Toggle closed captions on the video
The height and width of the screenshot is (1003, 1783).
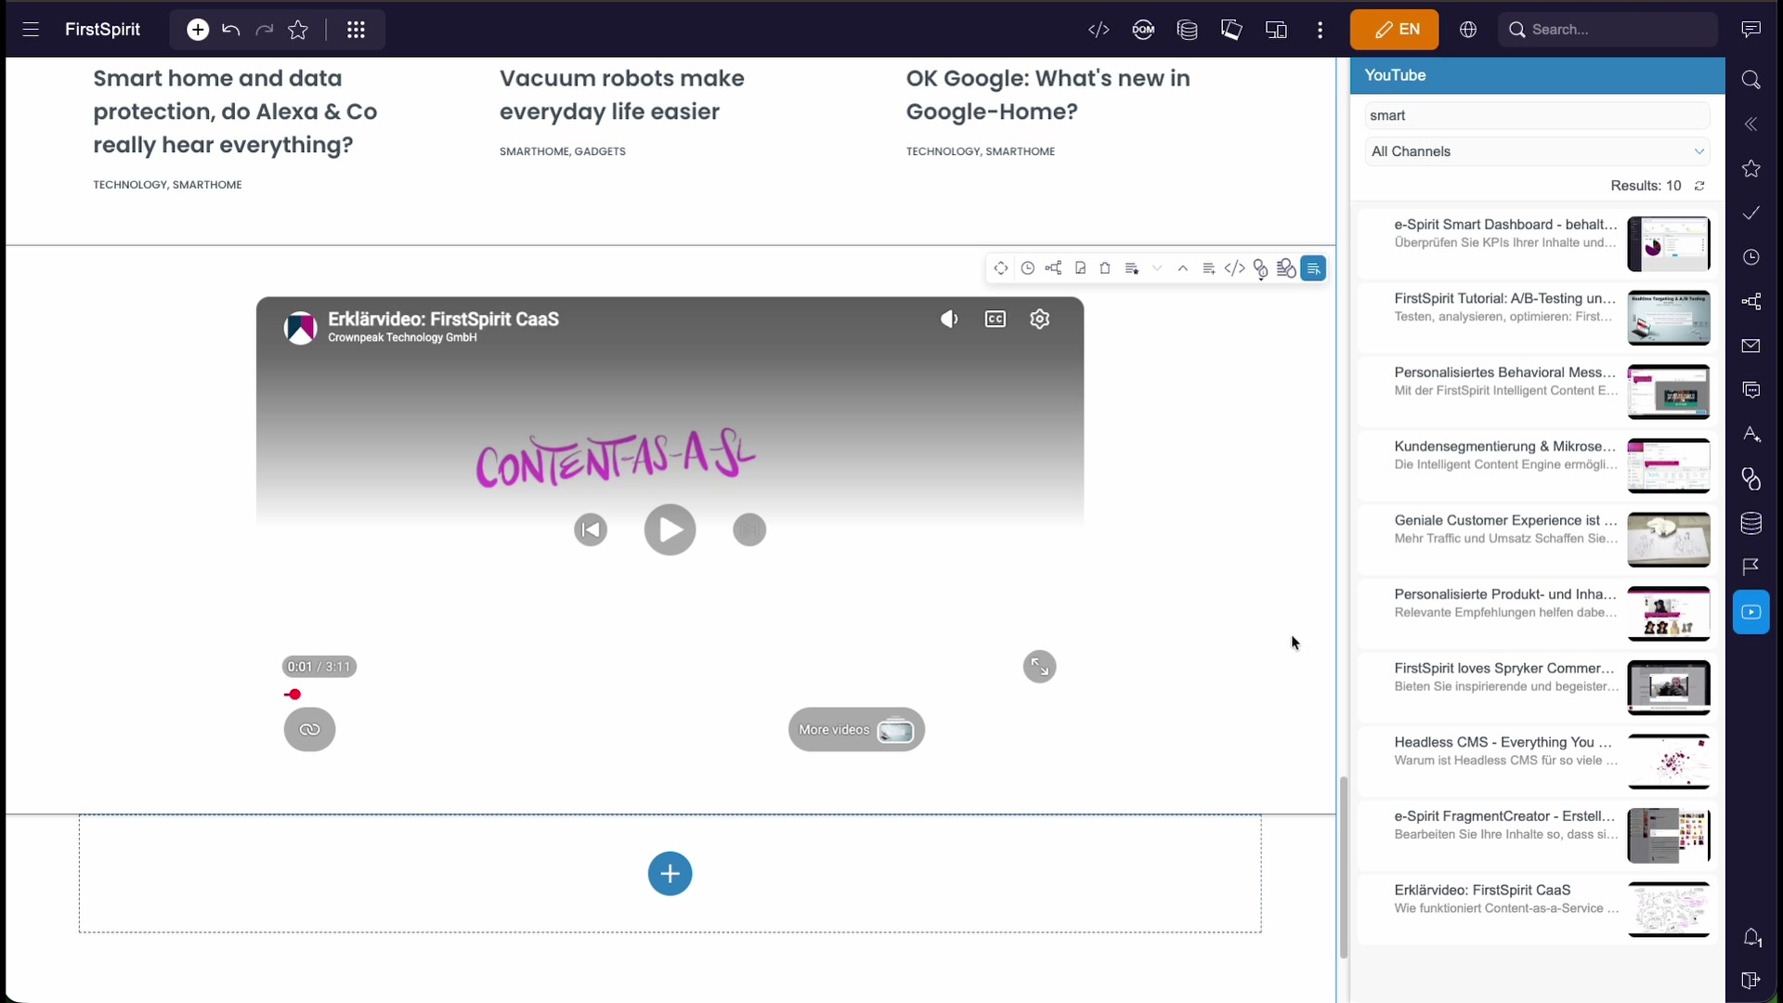coord(995,319)
